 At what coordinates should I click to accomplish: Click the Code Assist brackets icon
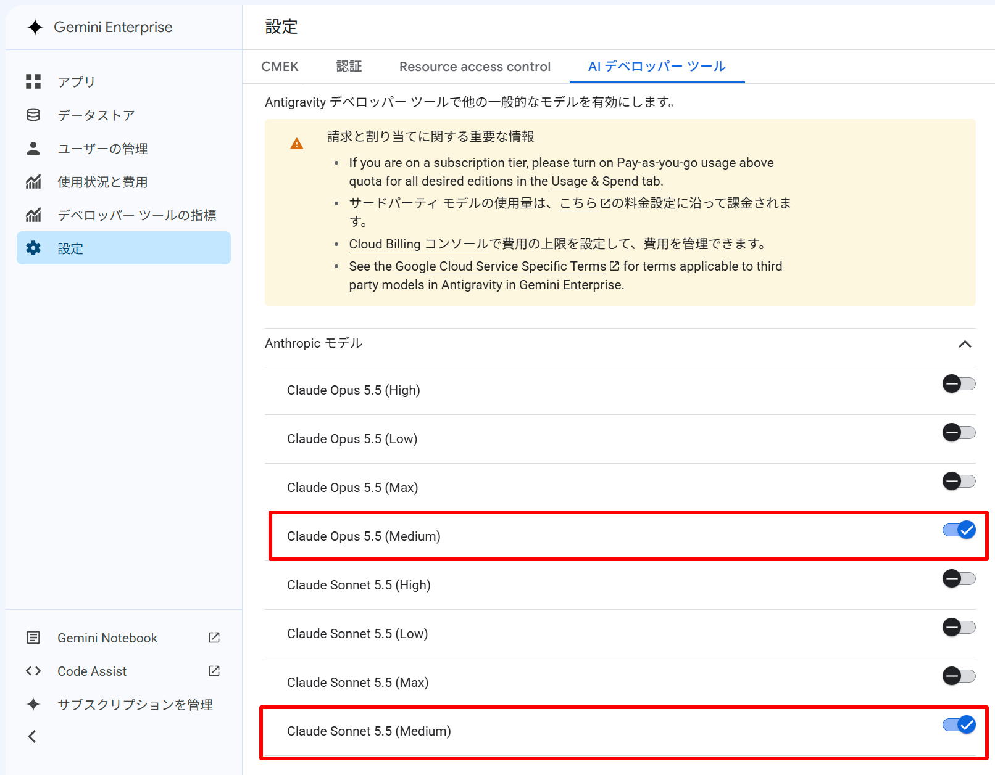[33, 671]
